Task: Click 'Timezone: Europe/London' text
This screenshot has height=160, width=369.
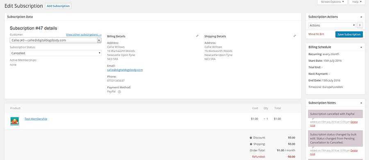Action: (326, 87)
